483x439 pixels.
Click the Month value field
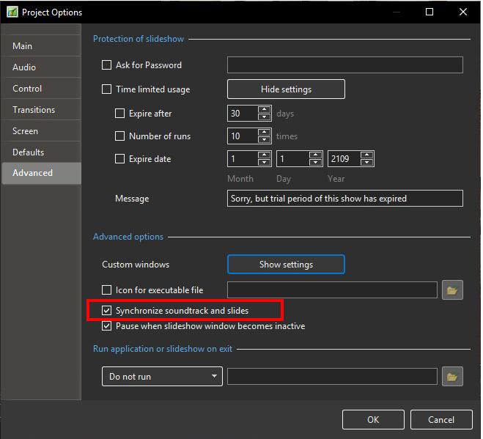coord(243,159)
